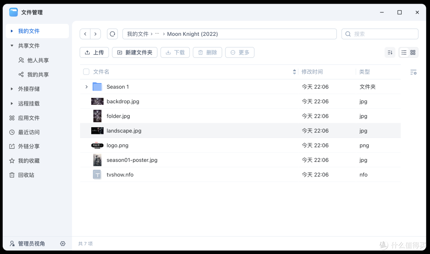Open 我的共享 in the sidebar
This screenshot has width=430, height=254.
coord(34,75)
